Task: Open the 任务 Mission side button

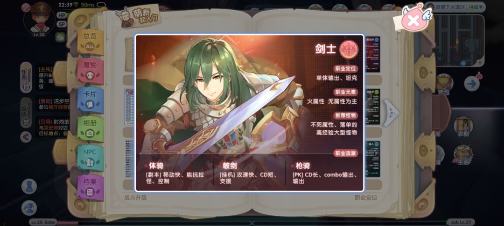Action: 26,77
